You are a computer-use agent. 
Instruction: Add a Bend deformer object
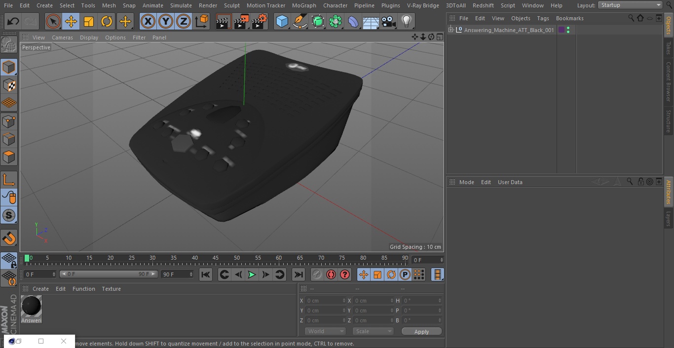(353, 21)
